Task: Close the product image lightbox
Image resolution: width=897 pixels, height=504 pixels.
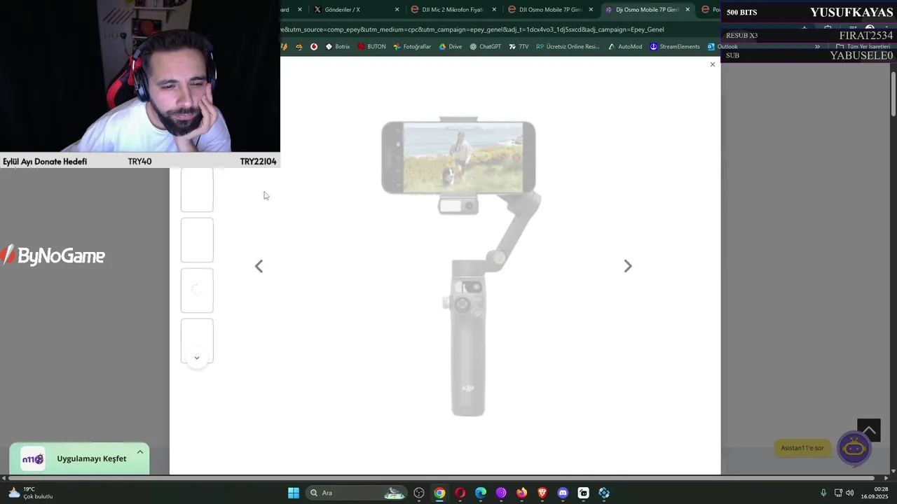Action: point(713,64)
